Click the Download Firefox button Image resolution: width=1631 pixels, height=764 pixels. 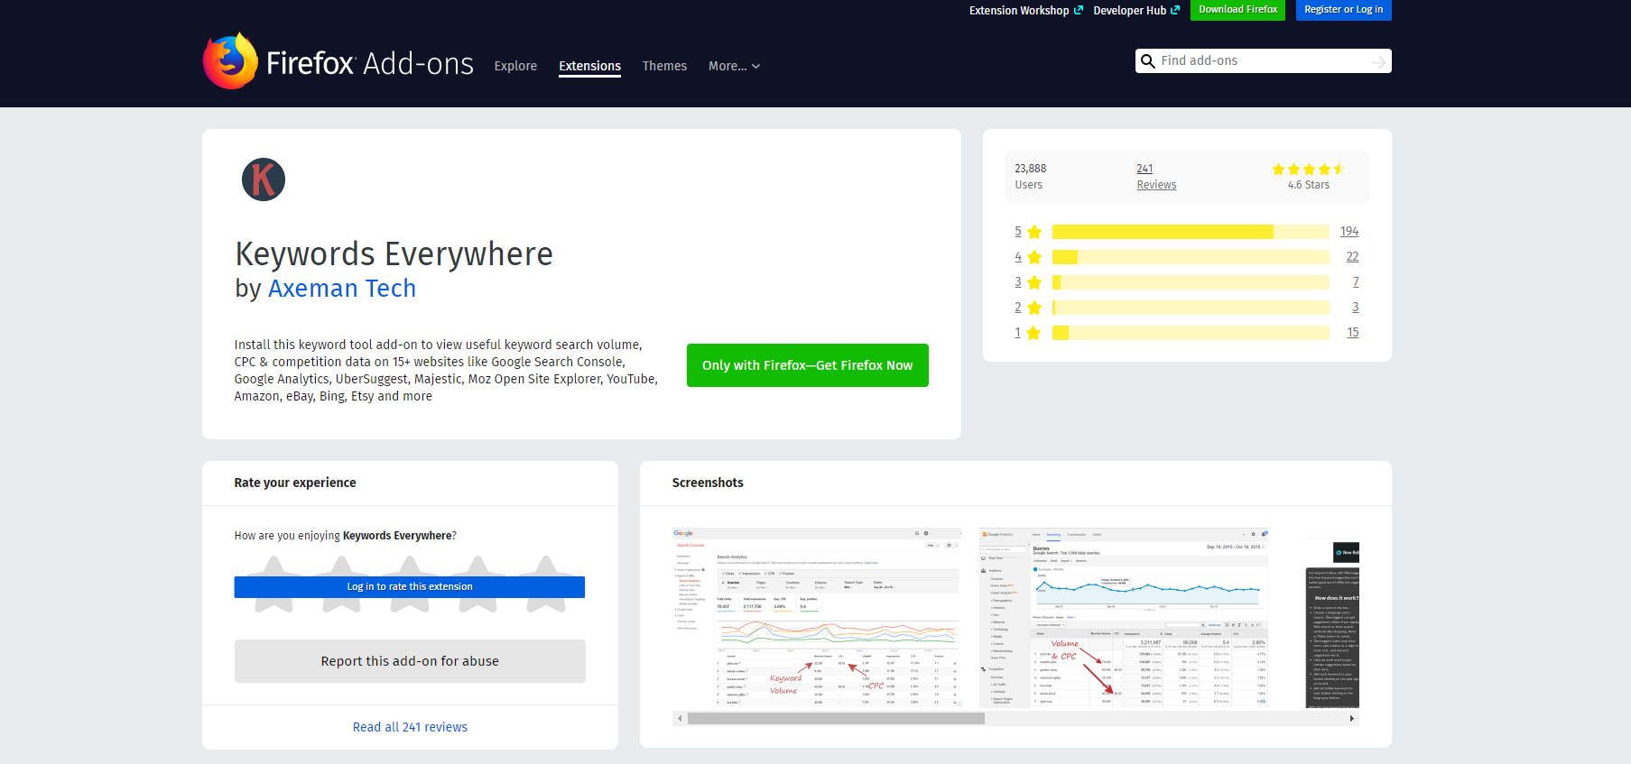point(1237,10)
